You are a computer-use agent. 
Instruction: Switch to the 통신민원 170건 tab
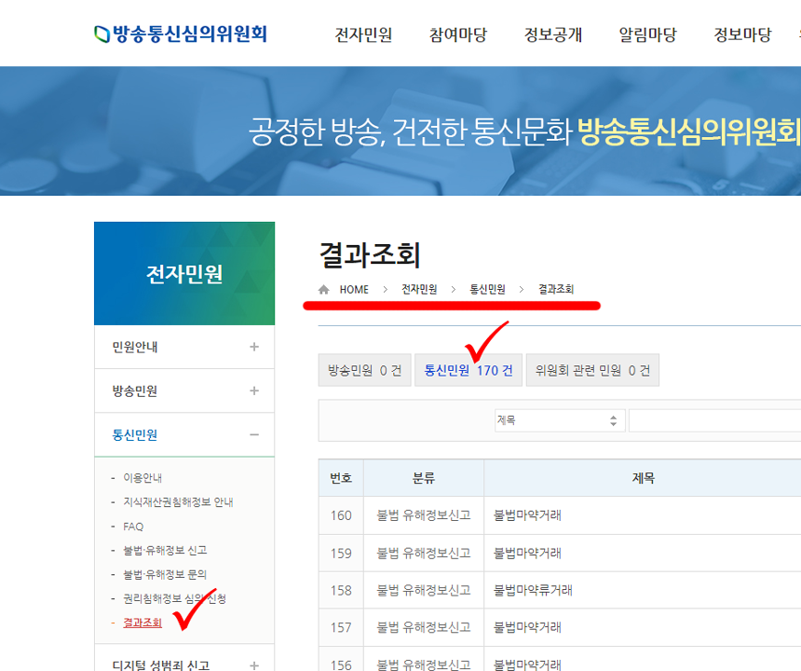tap(468, 370)
